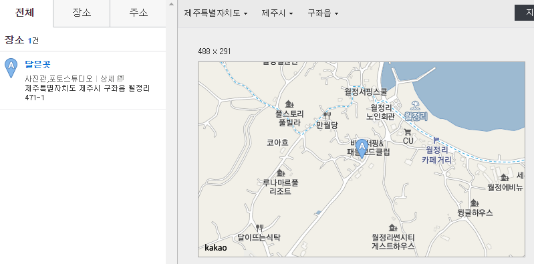Click the 달이뜨는식탁 restaurant icon
The width and height of the screenshot is (534, 264).
tap(259, 227)
